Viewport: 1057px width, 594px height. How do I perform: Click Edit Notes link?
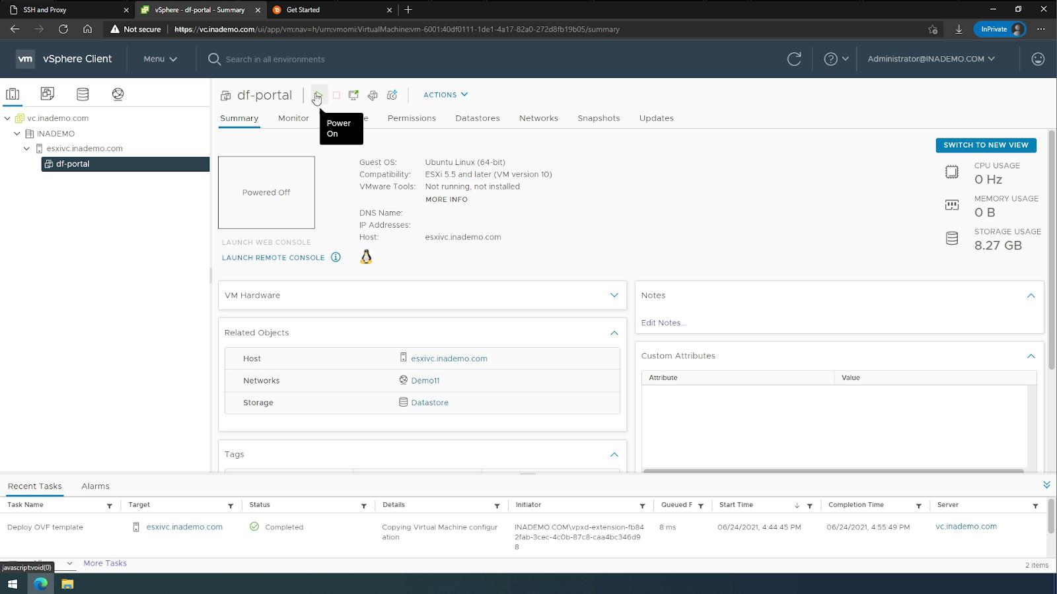point(663,323)
